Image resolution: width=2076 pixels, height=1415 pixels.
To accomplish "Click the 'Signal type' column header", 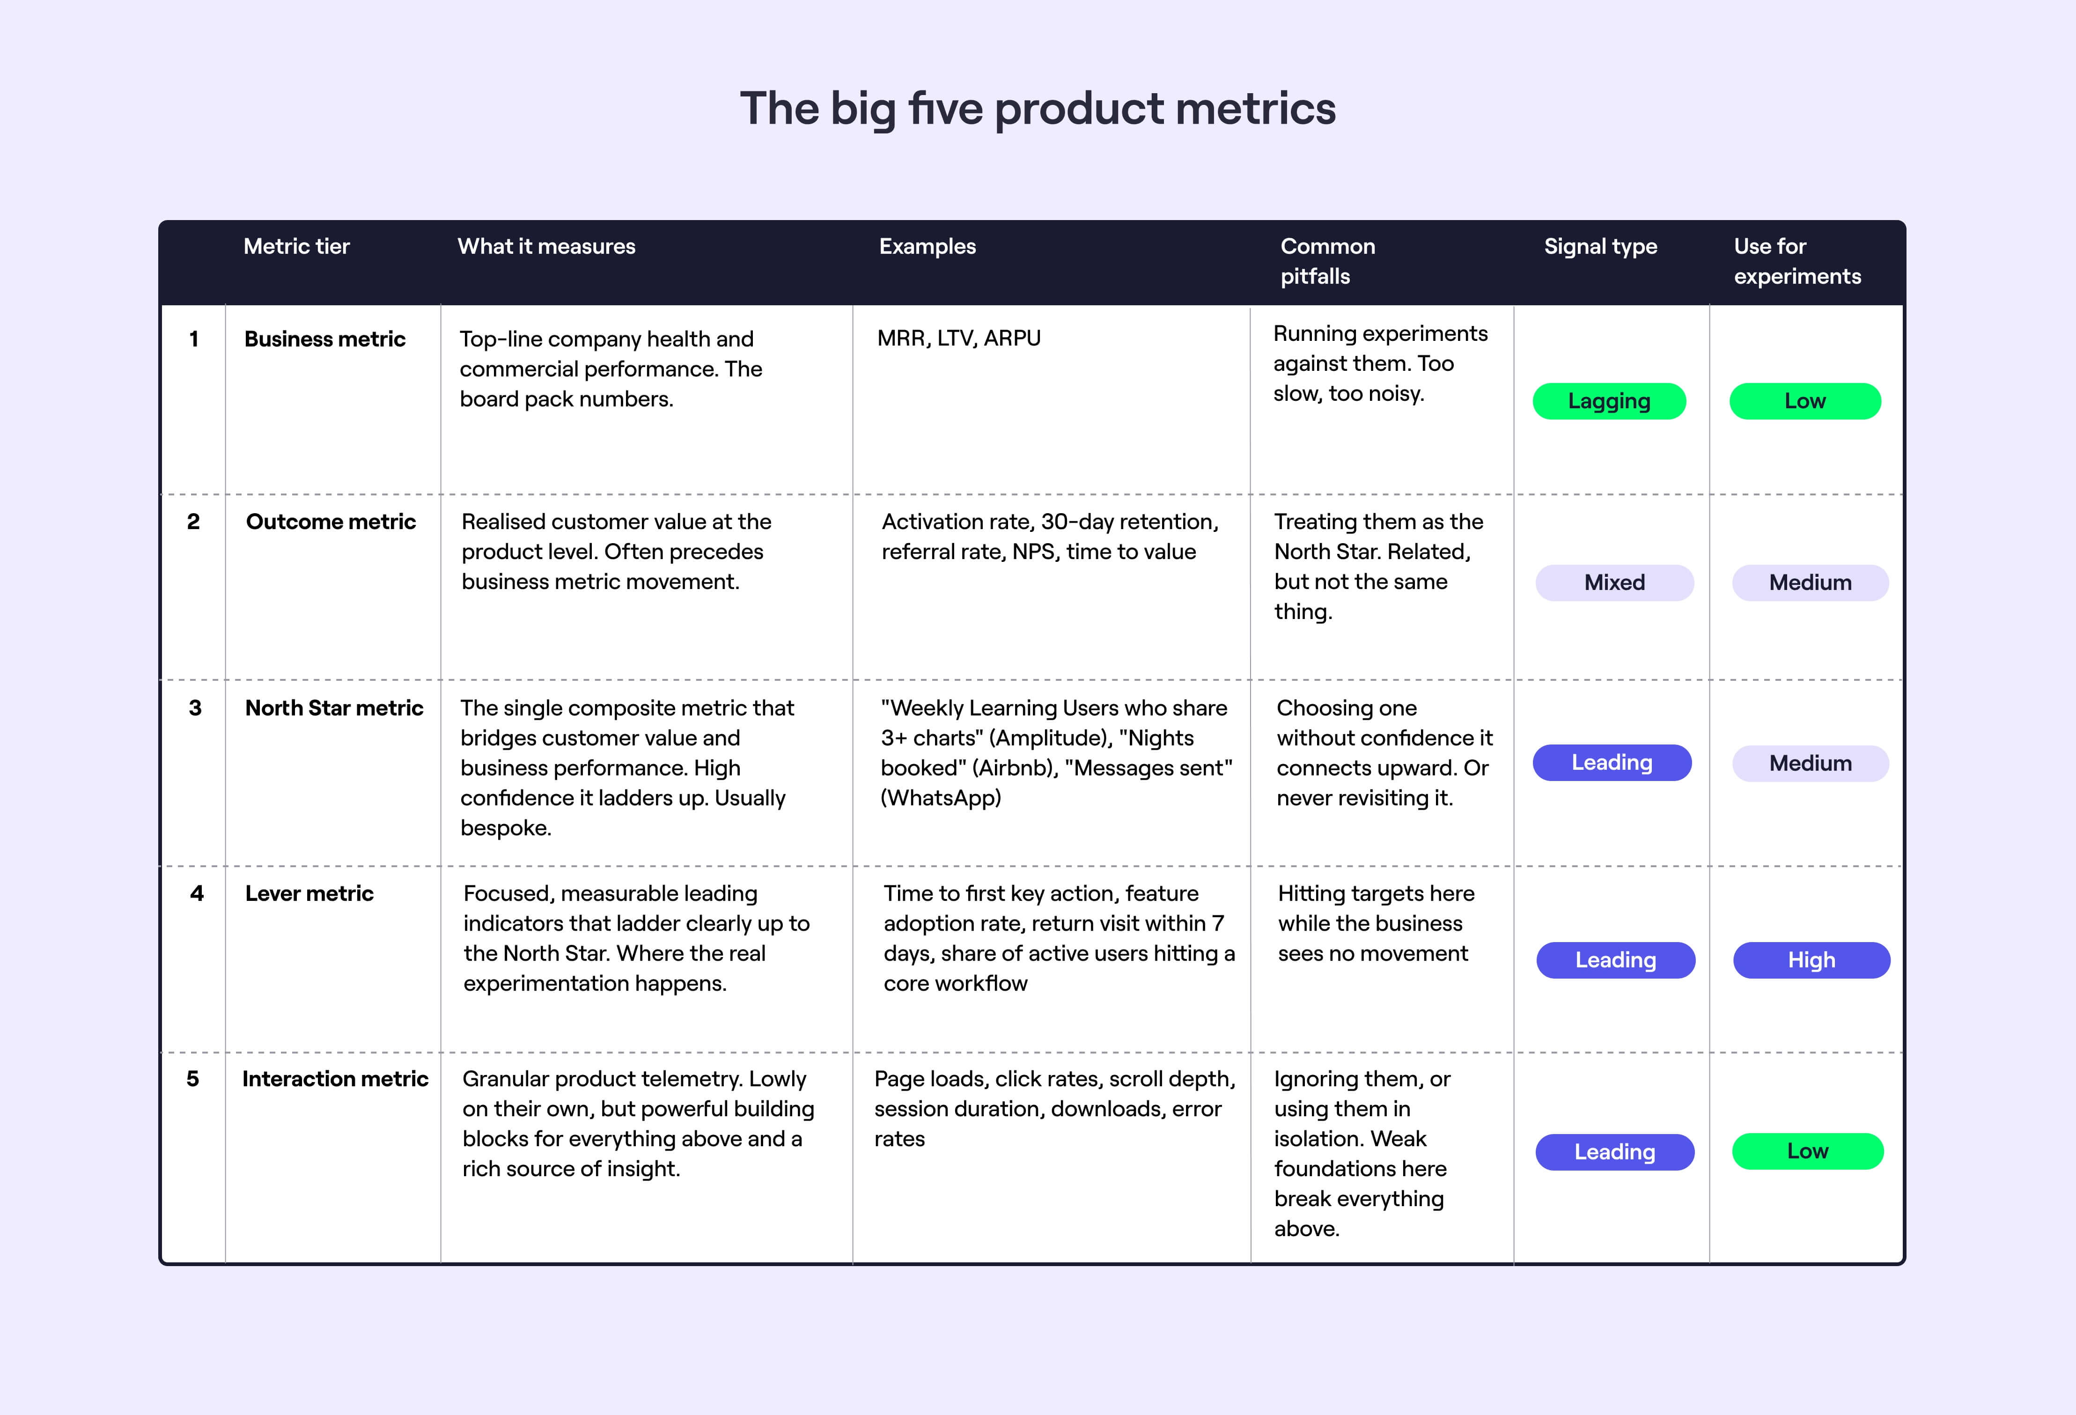I will click(1600, 247).
